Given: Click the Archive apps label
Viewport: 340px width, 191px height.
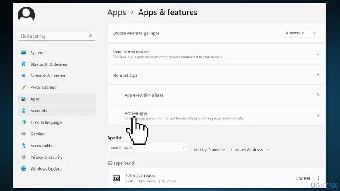Looking at the screenshot, I should [x=136, y=113].
